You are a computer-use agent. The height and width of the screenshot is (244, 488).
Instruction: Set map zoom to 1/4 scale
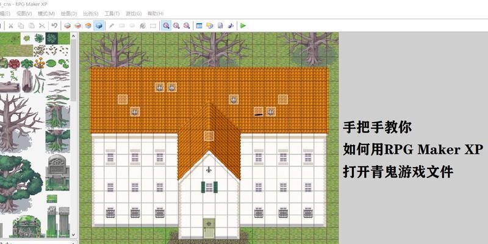coord(187,26)
